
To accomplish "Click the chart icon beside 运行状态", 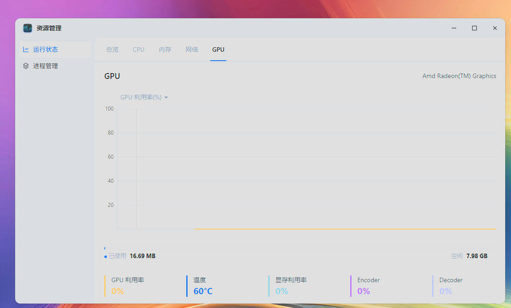I will (26, 49).
